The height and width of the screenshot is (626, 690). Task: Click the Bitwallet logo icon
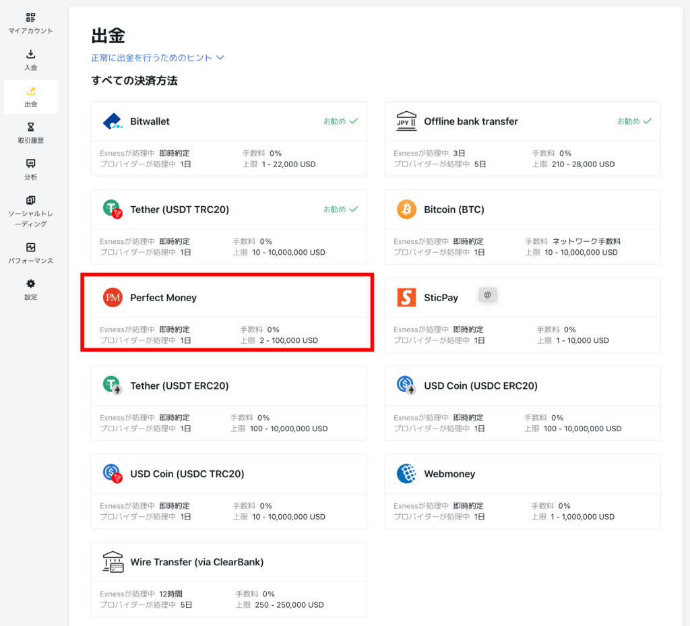[x=113, y=121]
